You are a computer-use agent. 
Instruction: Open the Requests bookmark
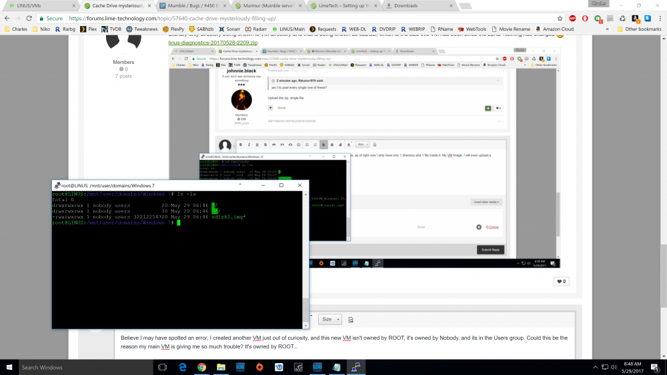coord(323,29)
